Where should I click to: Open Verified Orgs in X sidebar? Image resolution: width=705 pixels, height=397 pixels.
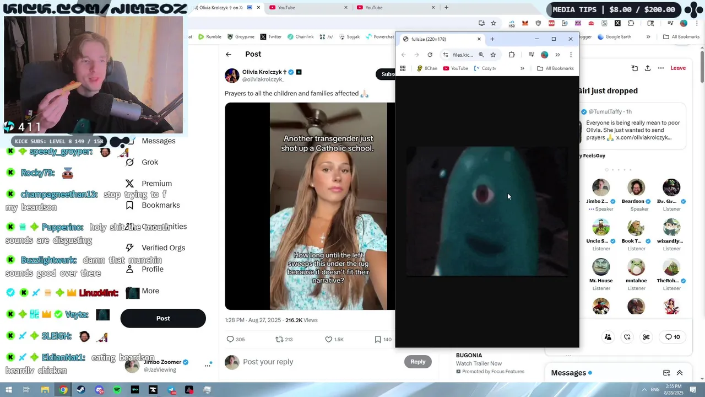(x=155, y=248)
